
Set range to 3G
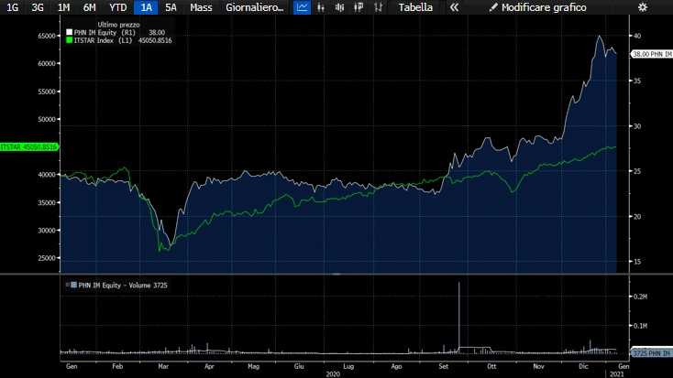tap(38, 7)
